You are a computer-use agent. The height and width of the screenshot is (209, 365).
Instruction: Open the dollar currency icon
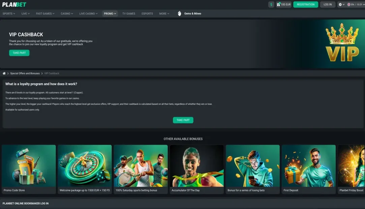click(271, 4)
